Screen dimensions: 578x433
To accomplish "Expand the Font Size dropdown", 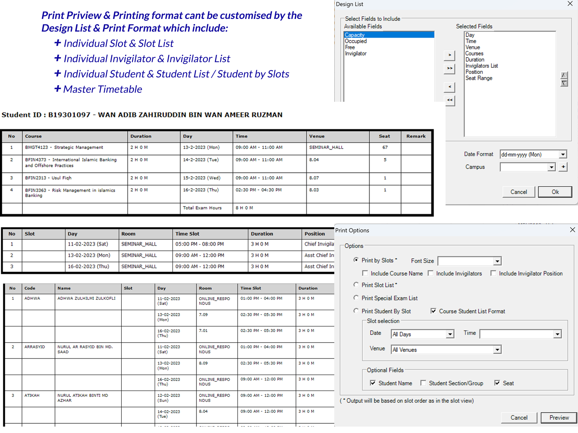I will tap(497, 261).
